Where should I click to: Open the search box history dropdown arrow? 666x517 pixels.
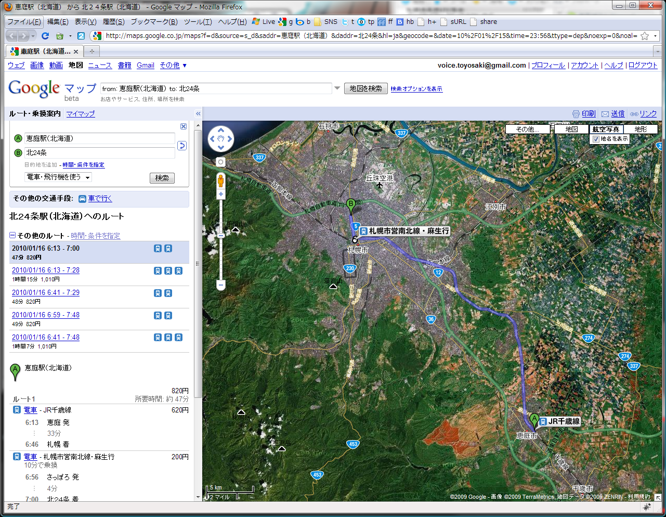pyautogui.click(x=337, y=88)
